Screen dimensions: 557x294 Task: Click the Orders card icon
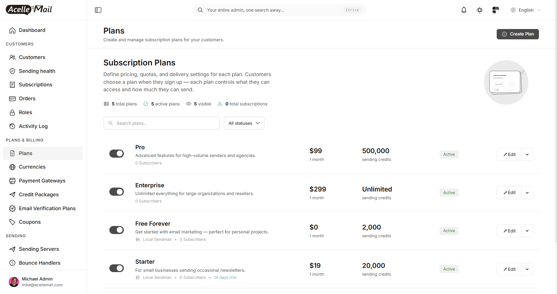(x=12, y=99)
